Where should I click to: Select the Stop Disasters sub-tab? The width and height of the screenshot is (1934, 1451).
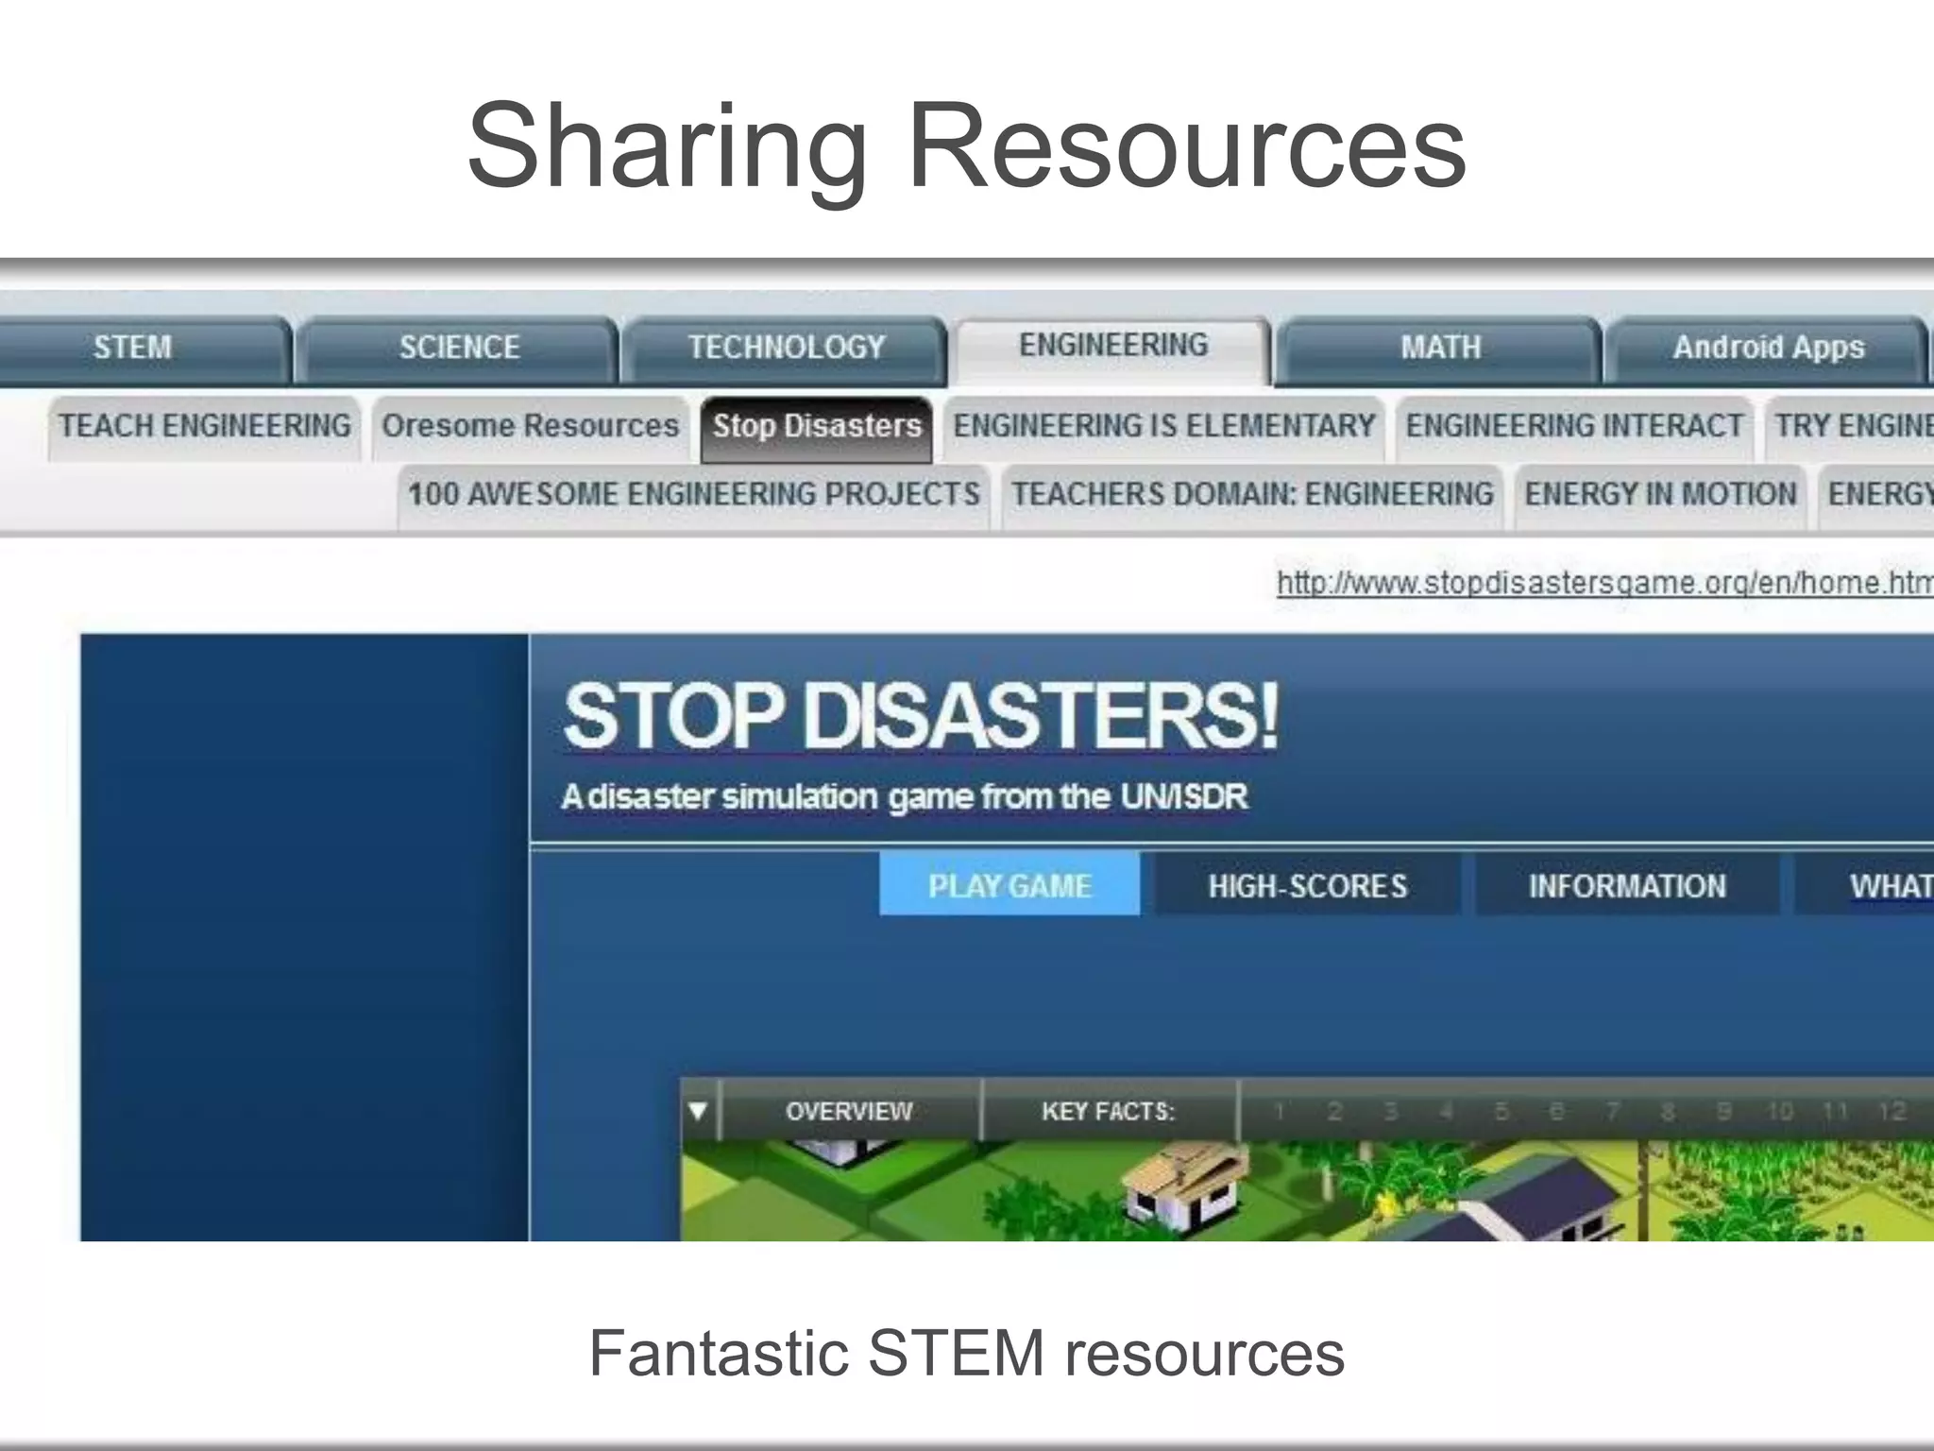817,428
